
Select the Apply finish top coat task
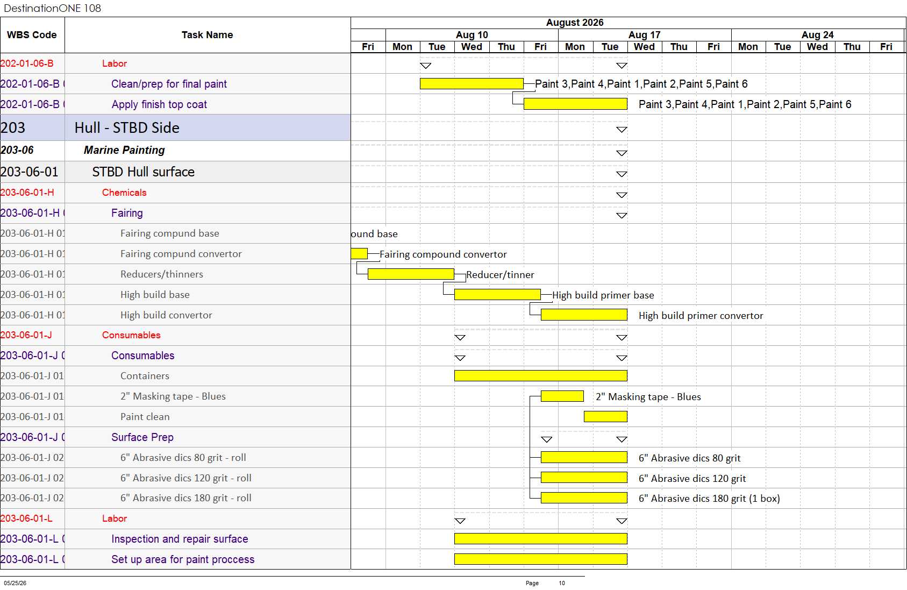click(159, 104)
